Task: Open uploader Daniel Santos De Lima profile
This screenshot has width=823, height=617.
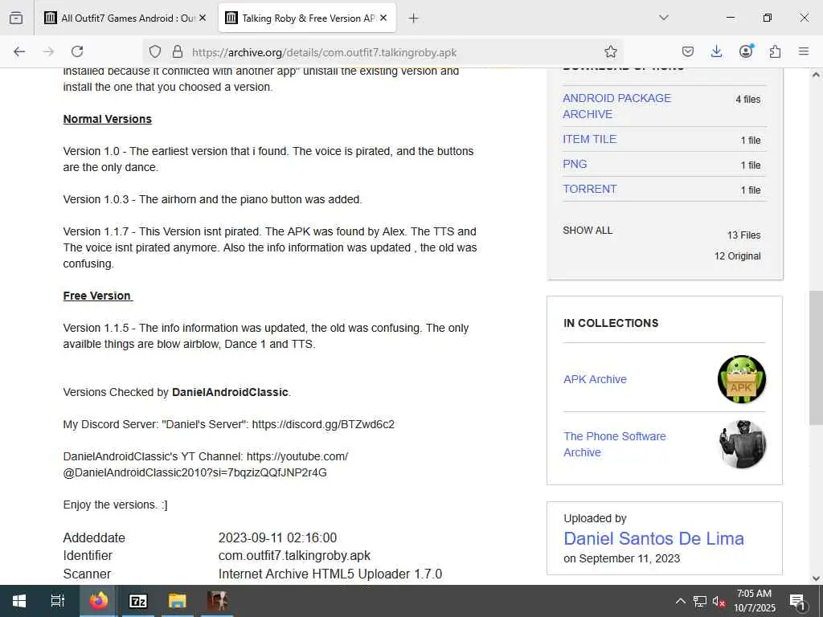Action: tap(653, 538)
